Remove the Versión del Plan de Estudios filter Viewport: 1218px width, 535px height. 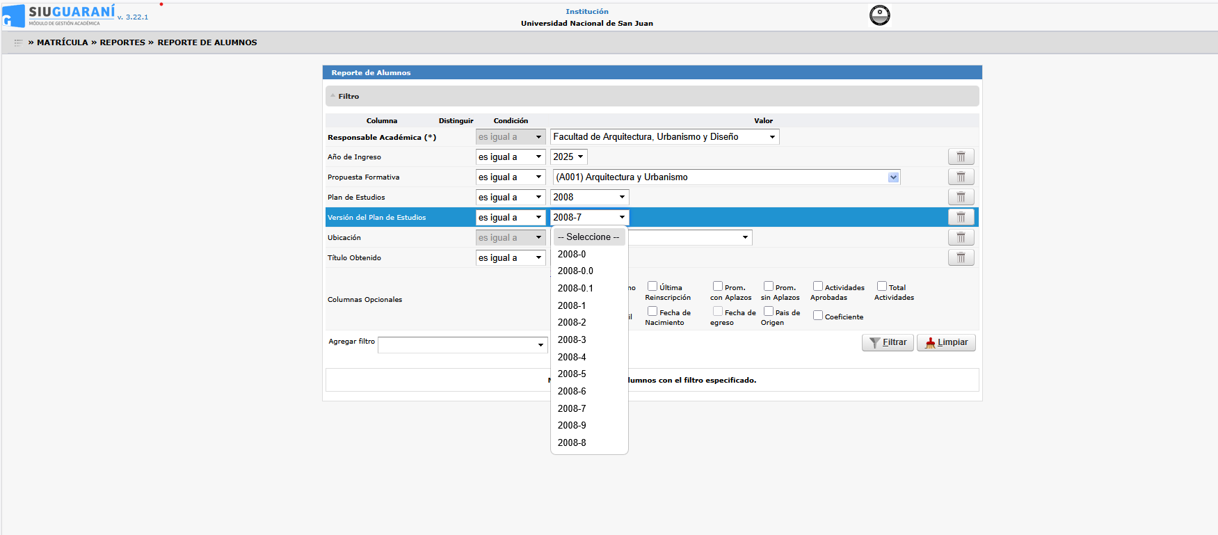pos(961,218)
